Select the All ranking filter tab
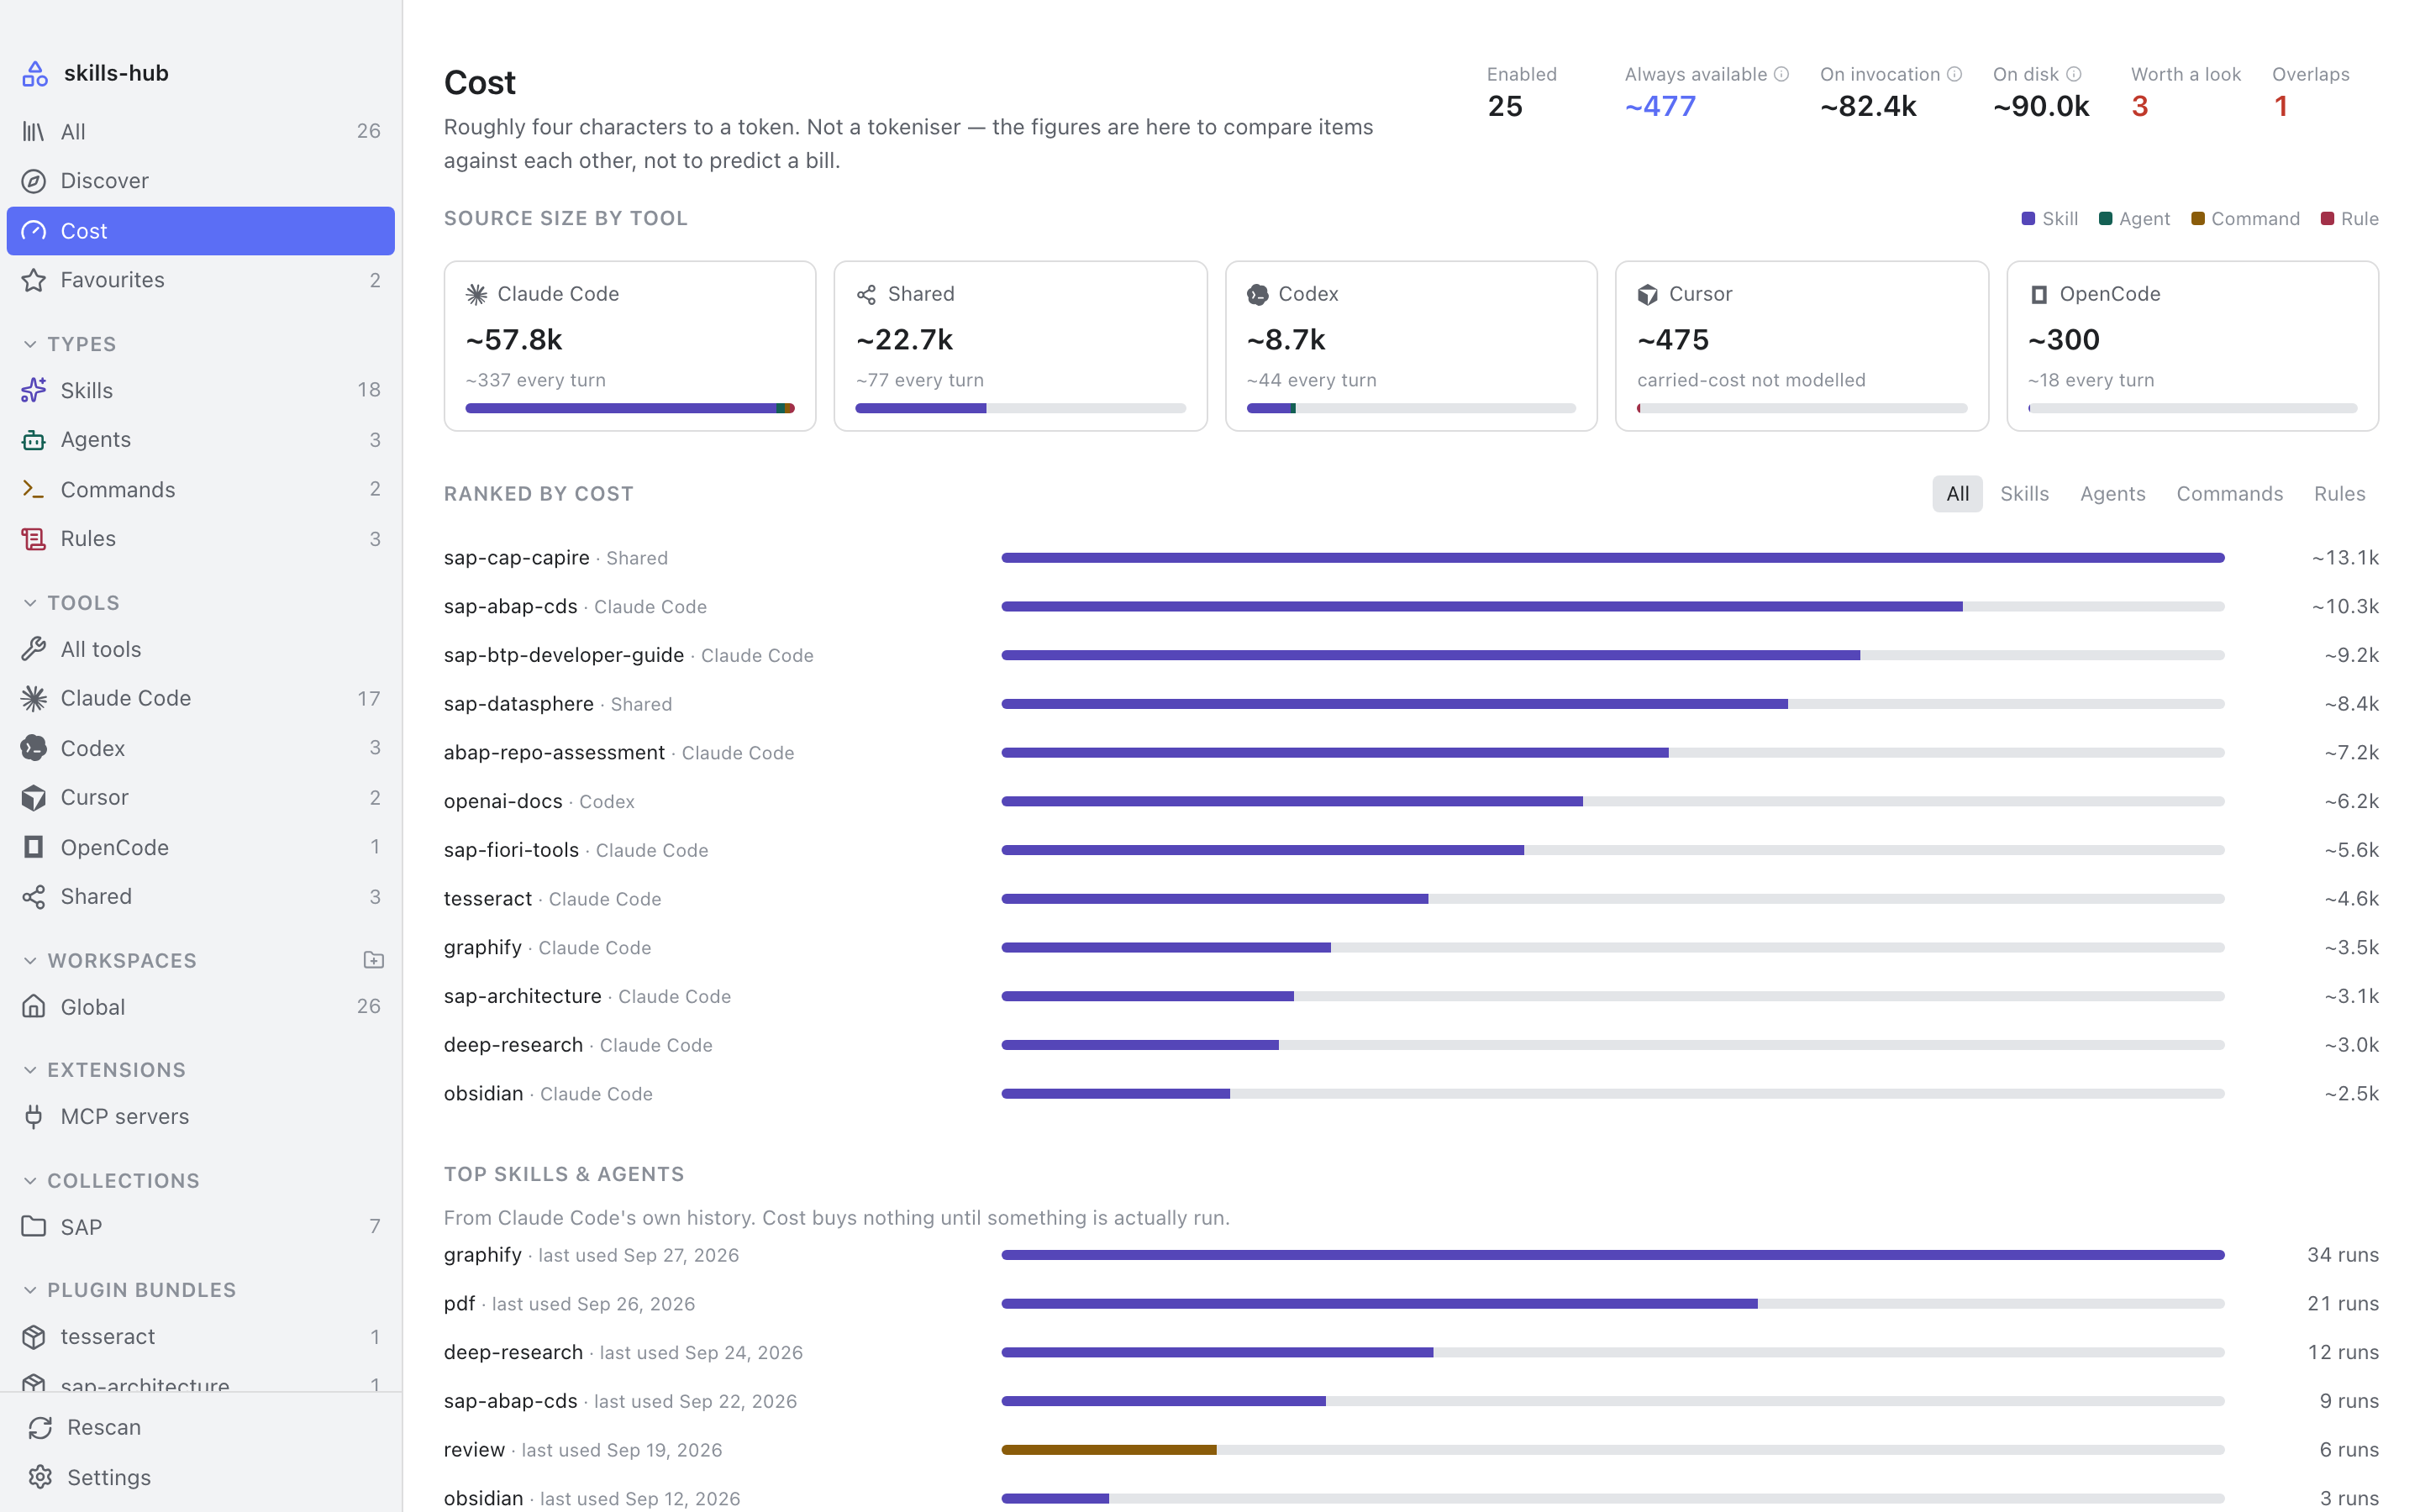The image size is (2420, 1512). pyautogui.click(x=1957, y=494)
